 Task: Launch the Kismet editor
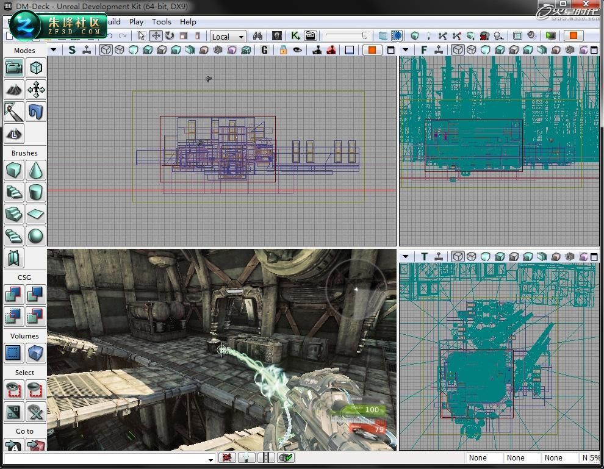coord(295,36)
